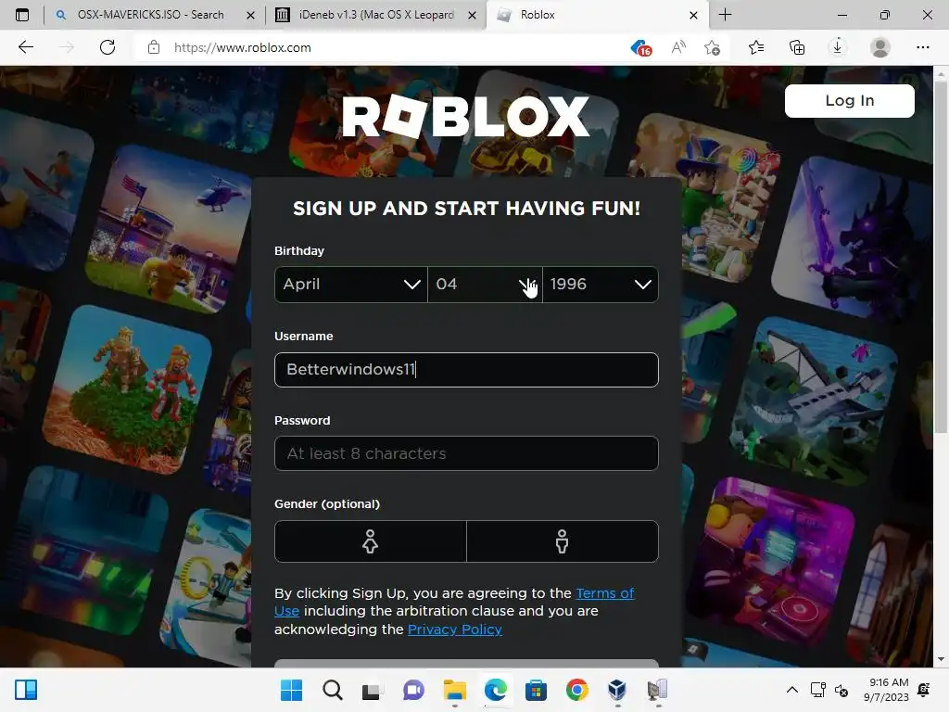Launch Google Chrome from taskbar

pyautogui.click(x=576, y=690)
